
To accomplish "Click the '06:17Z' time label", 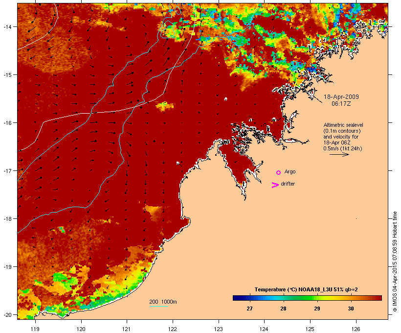I will tap(341, 104).
